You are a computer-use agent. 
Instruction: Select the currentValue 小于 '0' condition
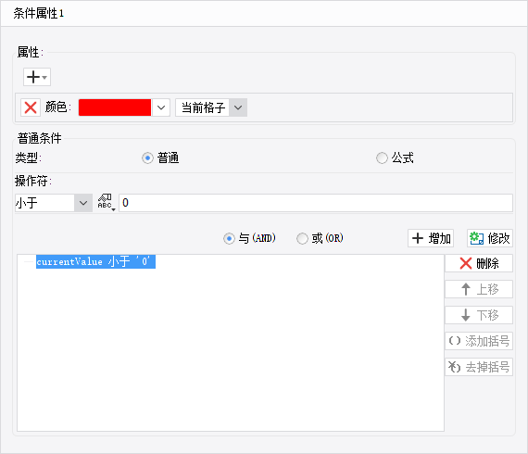(95, 261)
